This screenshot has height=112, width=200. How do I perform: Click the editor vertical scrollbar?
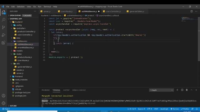[199, 39]
